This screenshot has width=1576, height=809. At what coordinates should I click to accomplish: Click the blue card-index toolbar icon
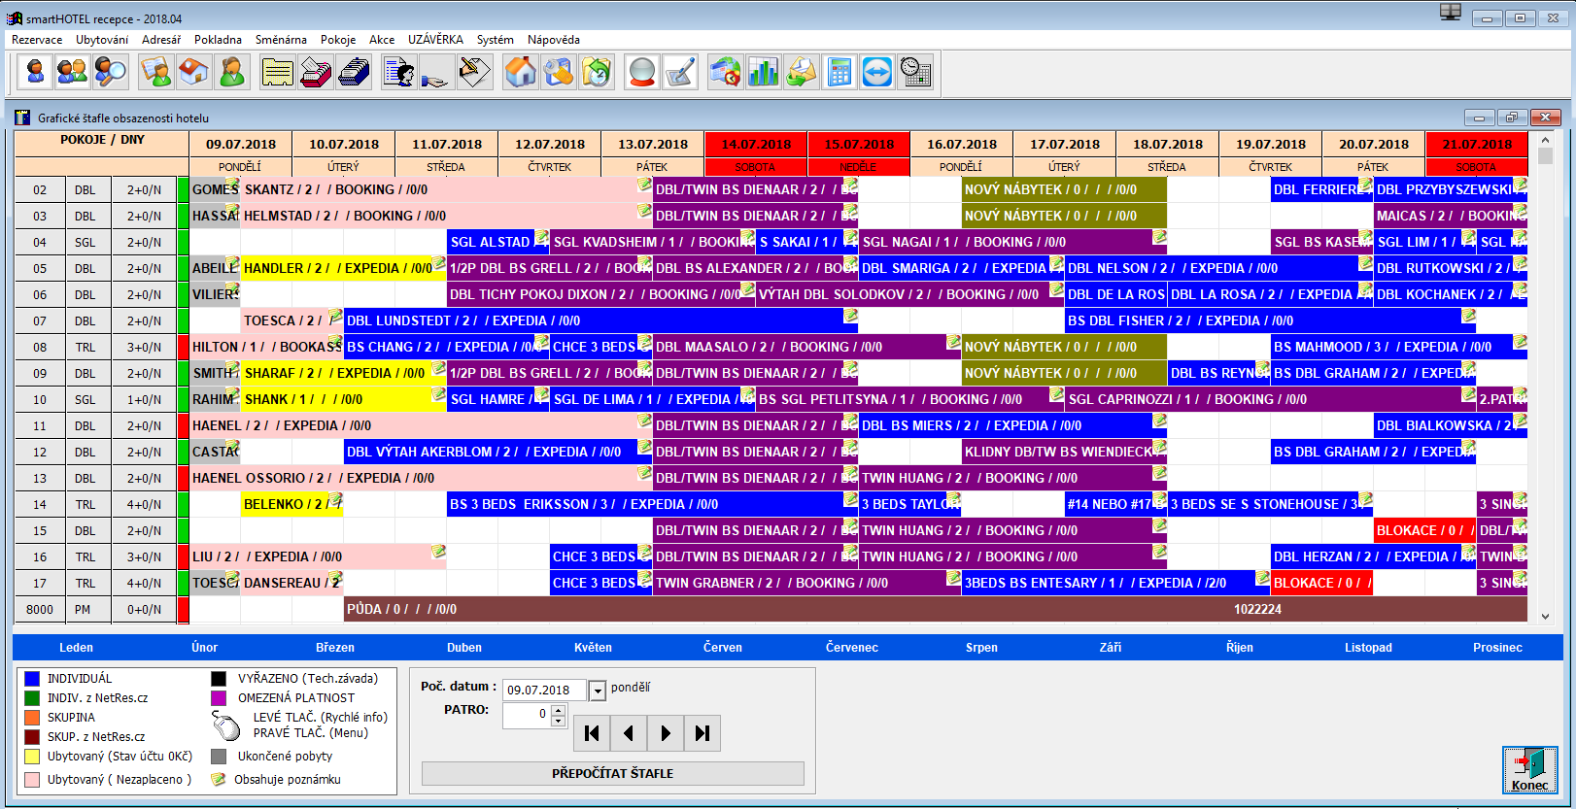[x=354, y=72]
